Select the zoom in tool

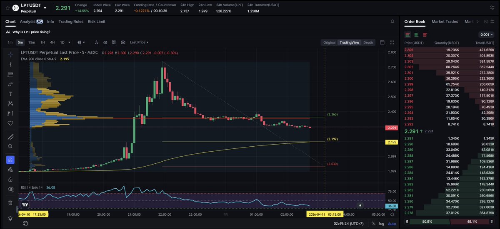point(10,146)
